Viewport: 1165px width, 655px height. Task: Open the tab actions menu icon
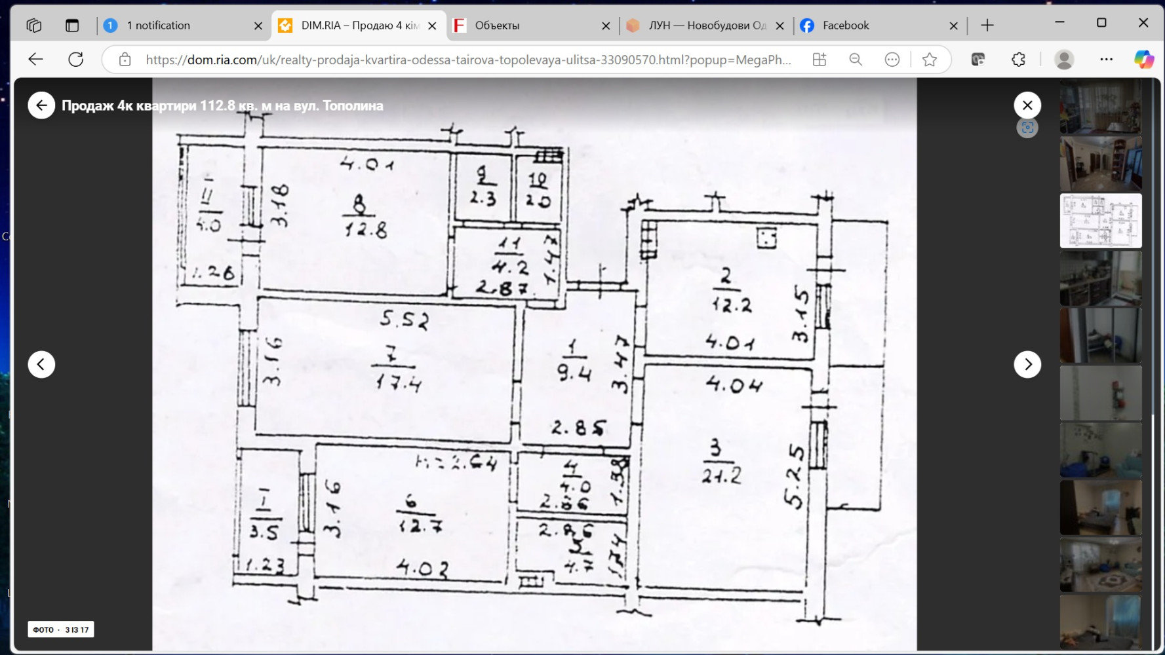click(72, 26)
